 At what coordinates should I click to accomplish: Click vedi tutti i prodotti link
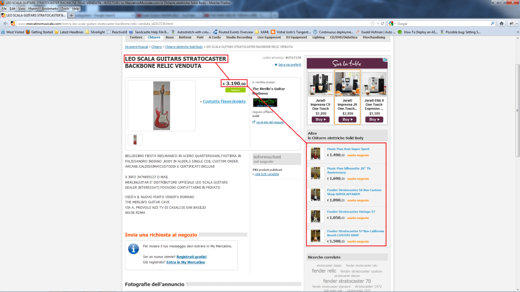point(267,174)
